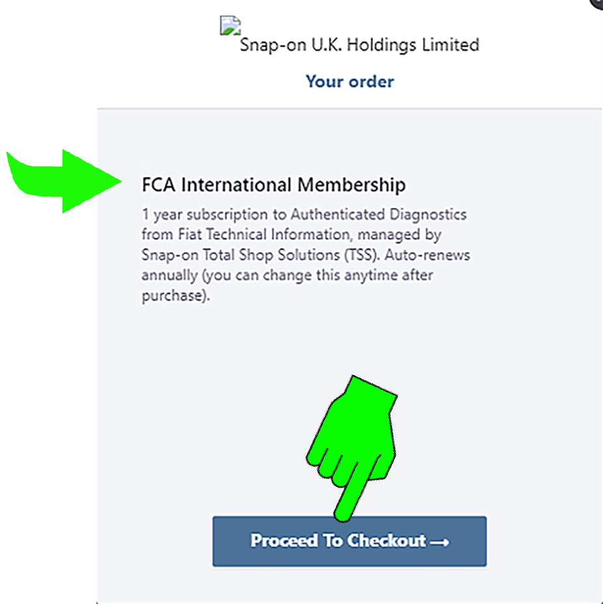
Task: Click the word "purchase" ending the description
Action: pyautogui.click(x=173, y=295)
